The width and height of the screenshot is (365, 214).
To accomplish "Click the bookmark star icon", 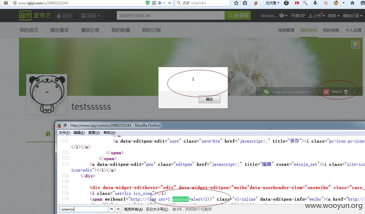I will (x=236, y=3).
